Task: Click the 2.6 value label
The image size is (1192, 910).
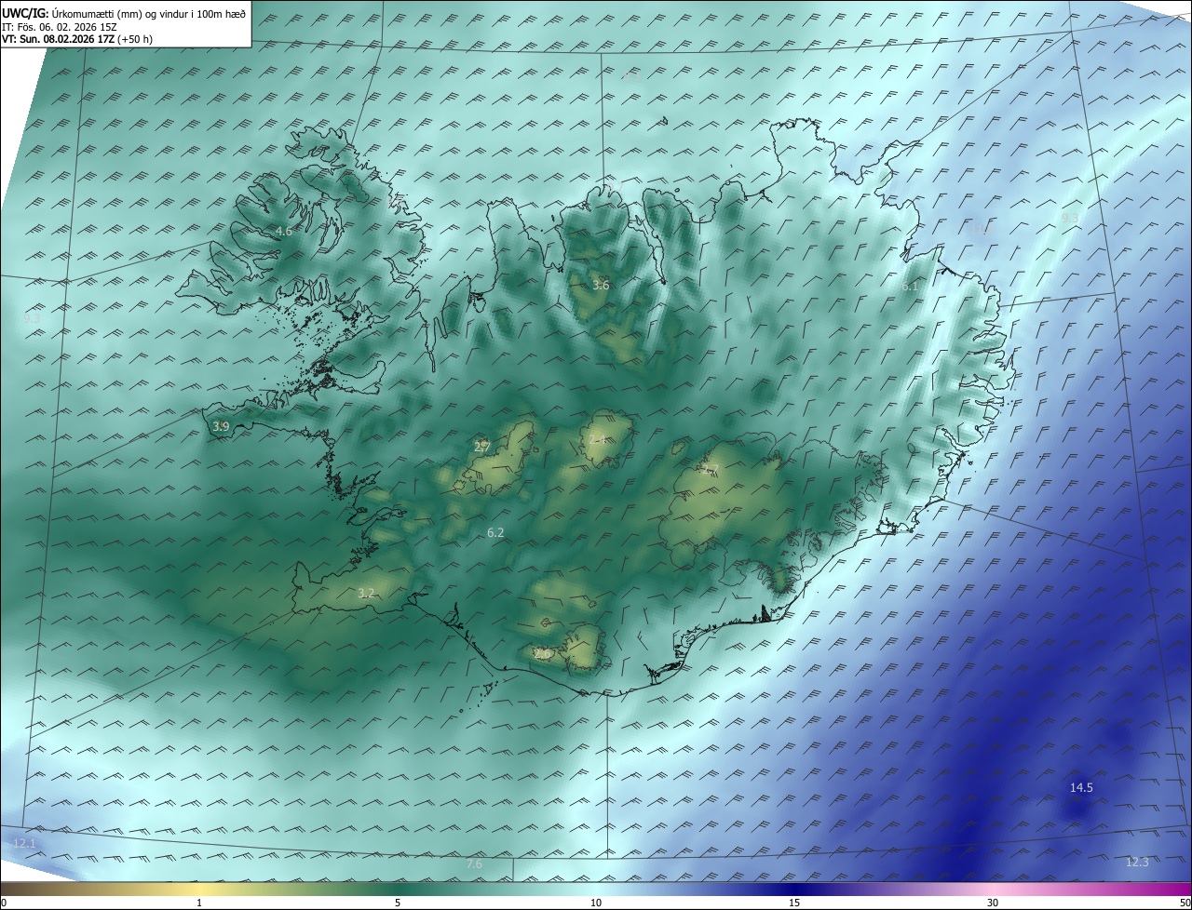Action: coord(541,654)
